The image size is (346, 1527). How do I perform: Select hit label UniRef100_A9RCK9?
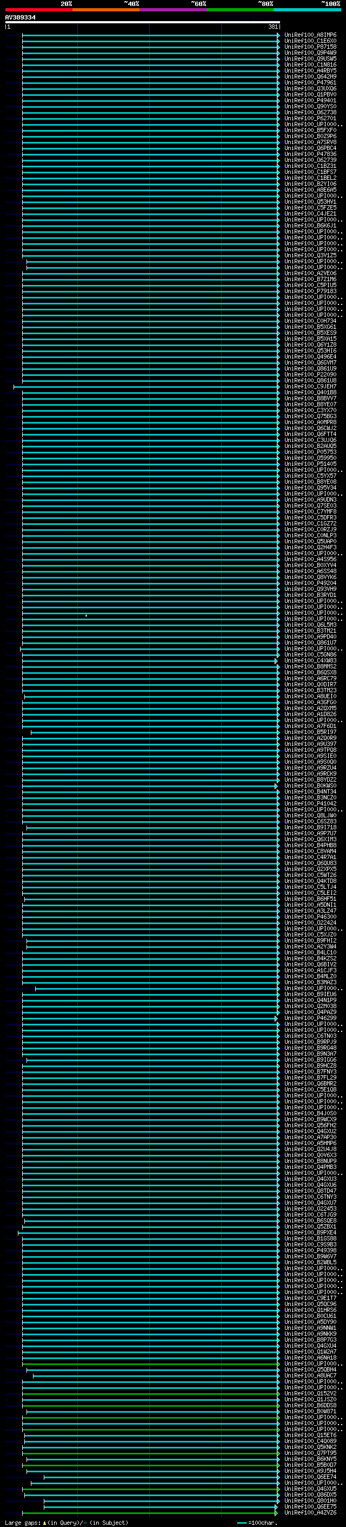click(310, 774)
